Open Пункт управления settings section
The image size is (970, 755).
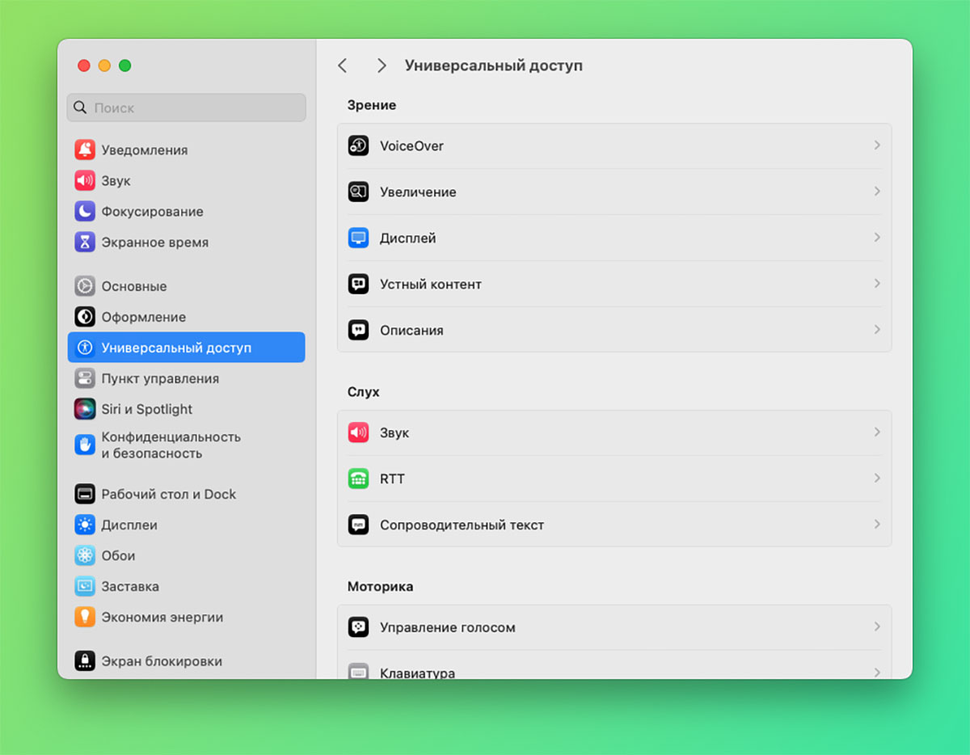point(159,378)
